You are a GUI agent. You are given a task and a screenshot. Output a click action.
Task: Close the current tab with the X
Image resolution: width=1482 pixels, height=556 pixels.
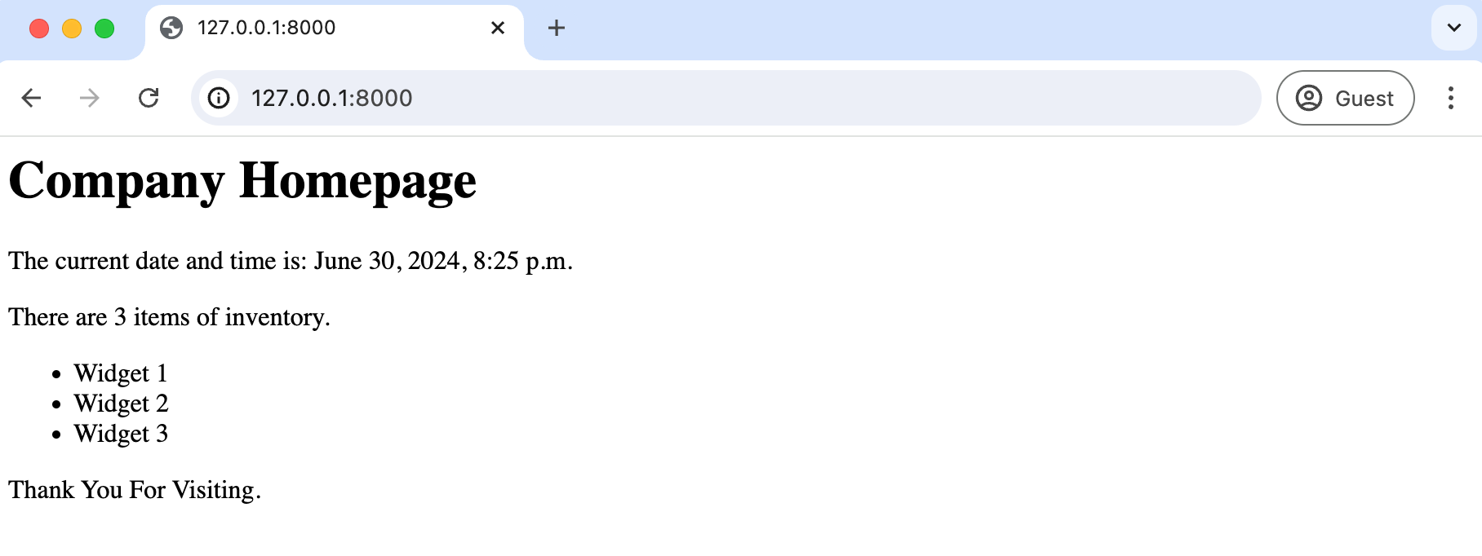[497, 28]
